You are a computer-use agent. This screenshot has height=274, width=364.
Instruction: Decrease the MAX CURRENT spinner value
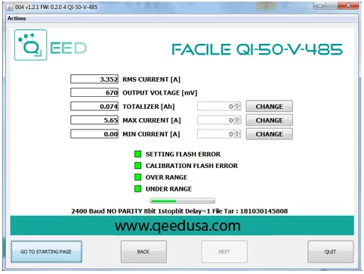[237, 122]
